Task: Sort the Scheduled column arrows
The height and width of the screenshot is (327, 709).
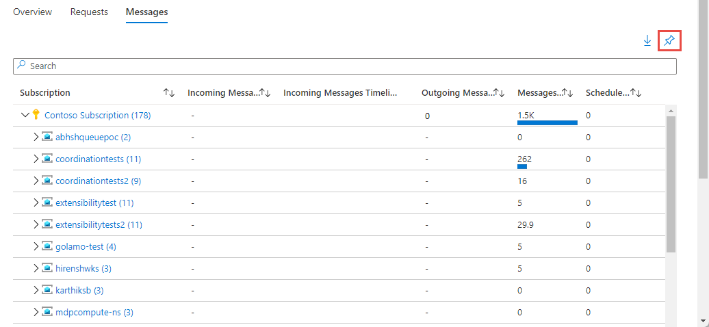Action: pyautogui.click(x=634, y=93)
